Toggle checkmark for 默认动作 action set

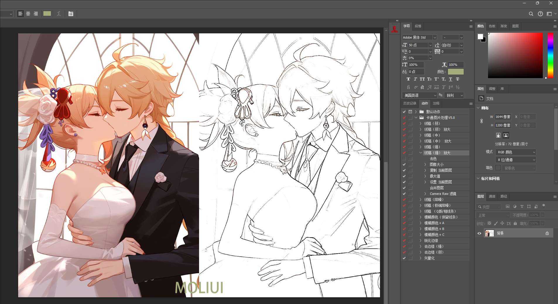point(404,112)
